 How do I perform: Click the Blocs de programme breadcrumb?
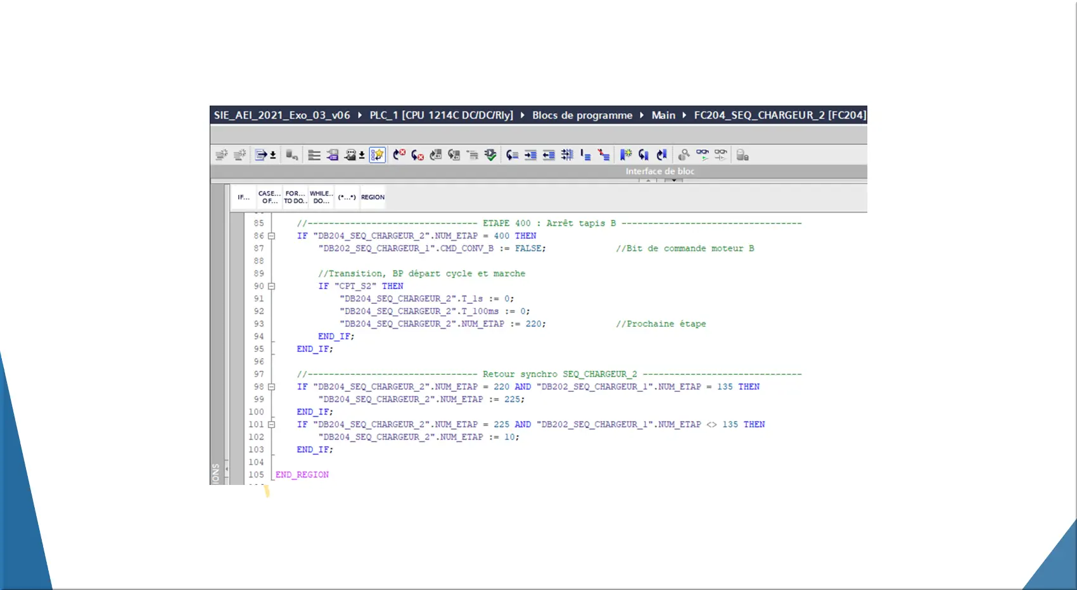582,115
